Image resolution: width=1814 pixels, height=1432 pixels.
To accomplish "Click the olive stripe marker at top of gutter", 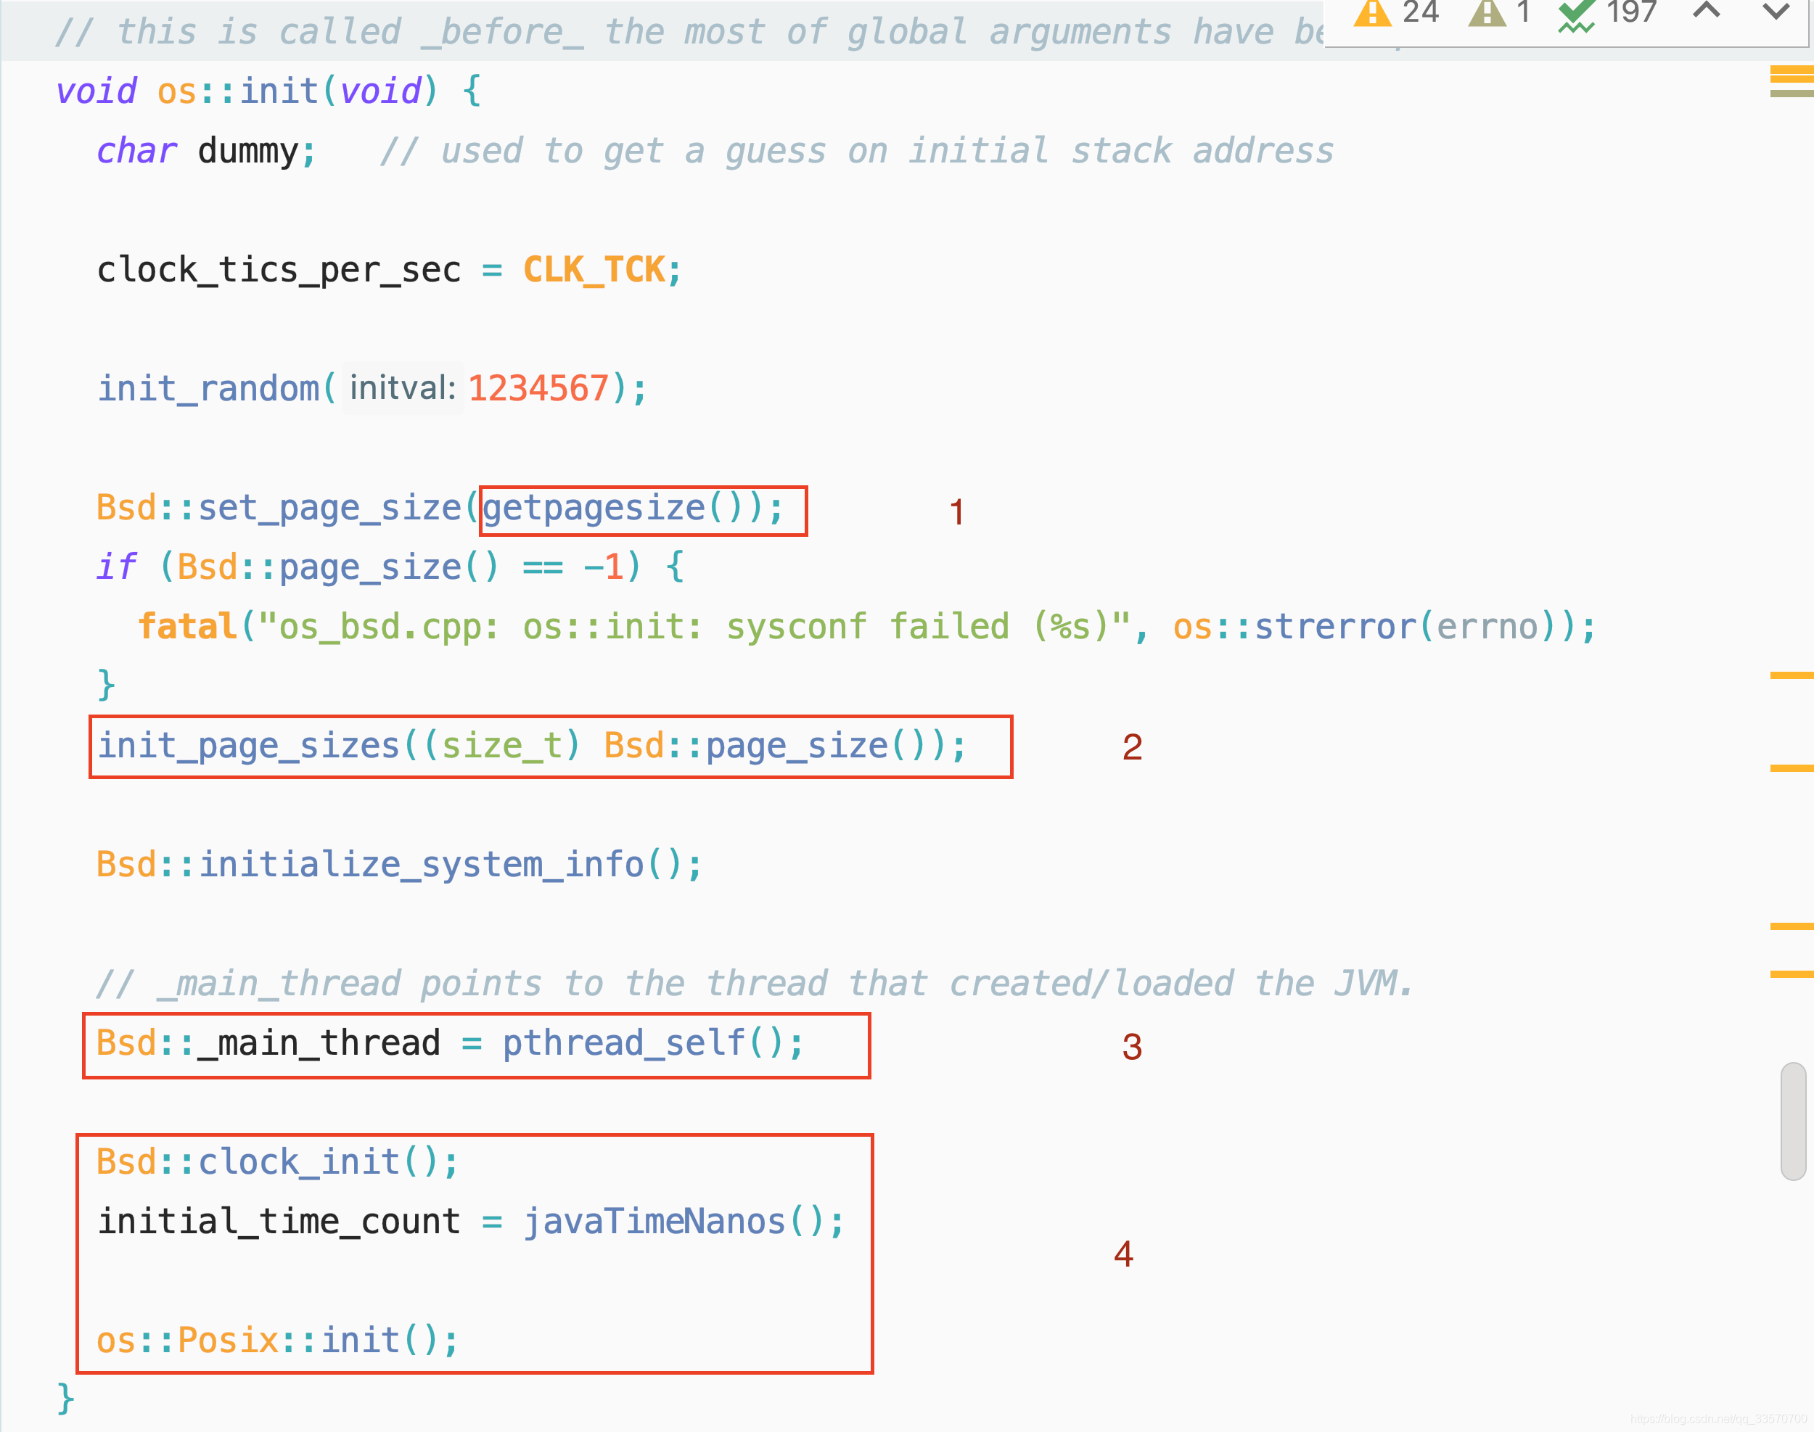I will [x=1792, y=93].
